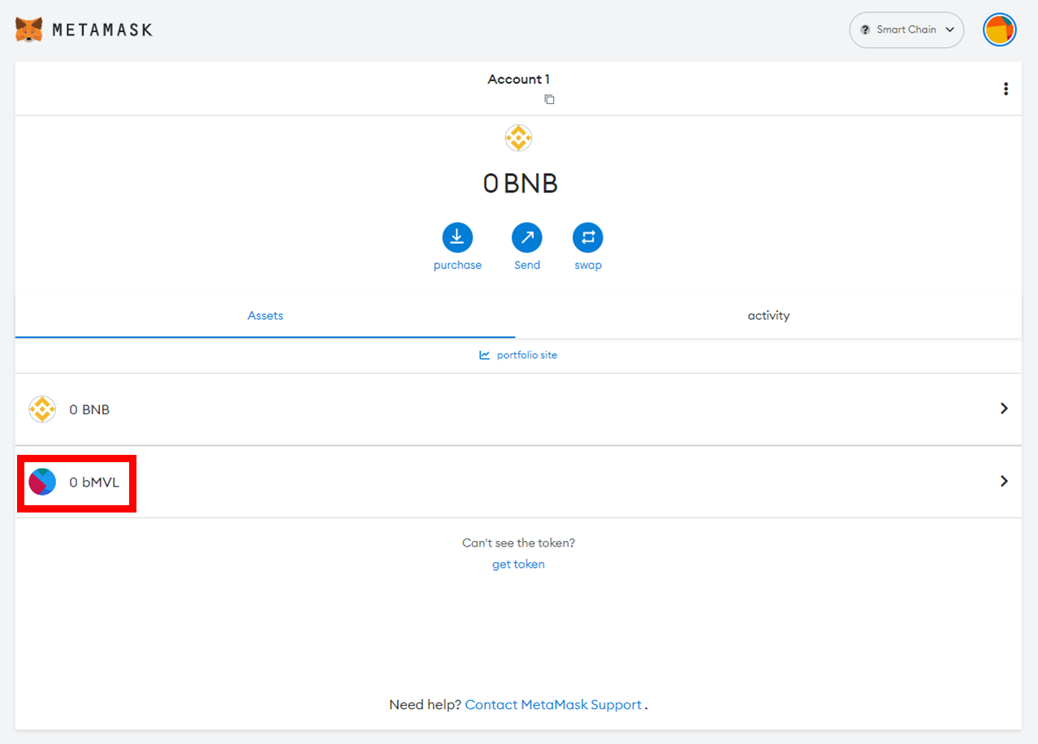Click the Account 1 name label
Viewport: 1038px width, 744px height.
pyautogui.click(x=518, y=79)
